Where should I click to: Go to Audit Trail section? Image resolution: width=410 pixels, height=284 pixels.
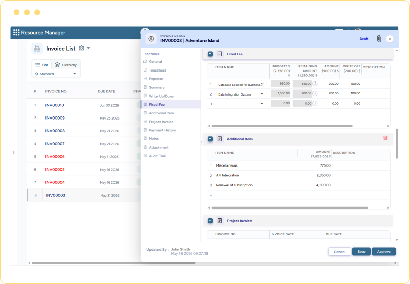coord(157,156)
